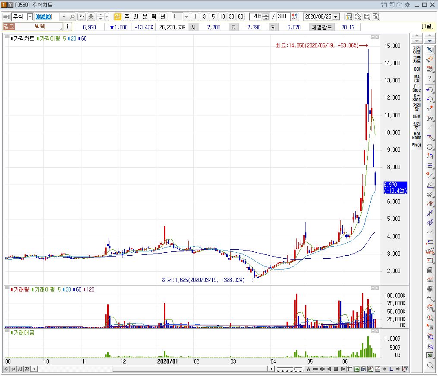Open the candle interval dropdown showing 1
Viewport: 438px width, 376px height.
coord(186,16)
